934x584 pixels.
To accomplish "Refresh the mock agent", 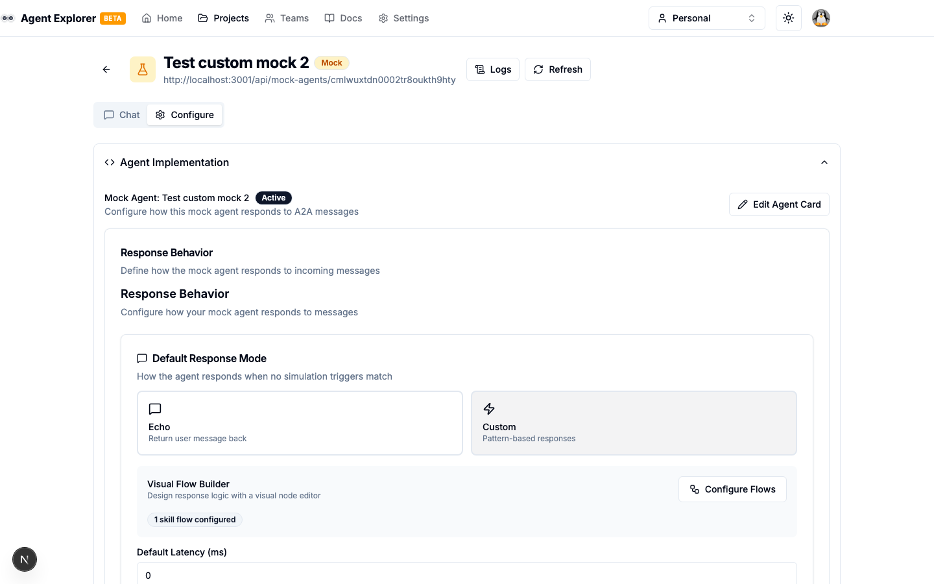I will (x=558, y=69).
